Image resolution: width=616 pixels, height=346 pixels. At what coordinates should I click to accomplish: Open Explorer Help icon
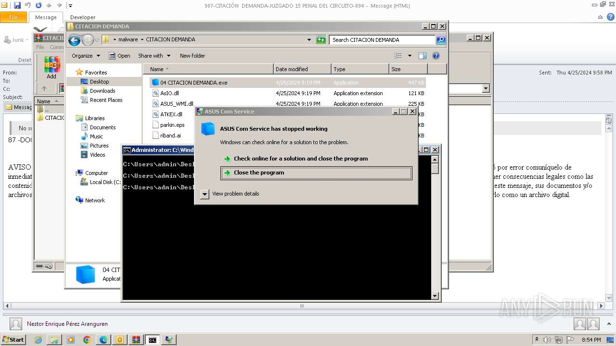pos(436,56)
